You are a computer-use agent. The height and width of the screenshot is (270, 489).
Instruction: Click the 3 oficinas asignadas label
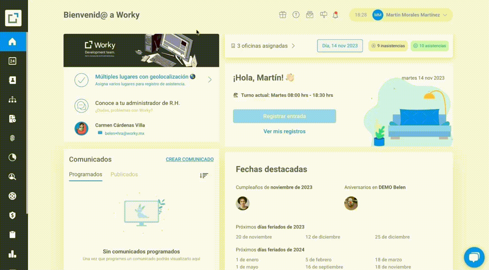click(x=262, y=46)
